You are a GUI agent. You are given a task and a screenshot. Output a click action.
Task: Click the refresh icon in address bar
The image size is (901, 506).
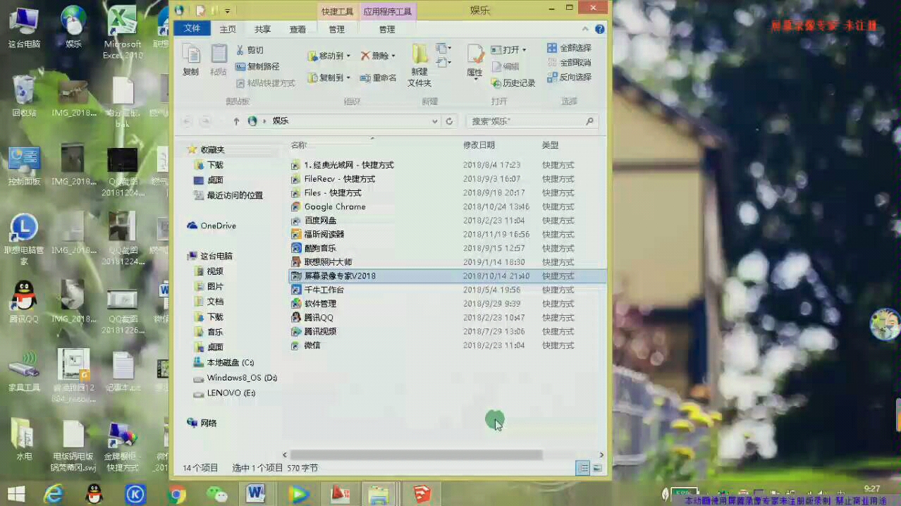pos(450,121)
